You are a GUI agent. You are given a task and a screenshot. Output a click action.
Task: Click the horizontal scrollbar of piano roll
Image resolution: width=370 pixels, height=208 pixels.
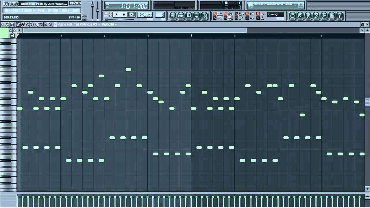pos(135,30)
